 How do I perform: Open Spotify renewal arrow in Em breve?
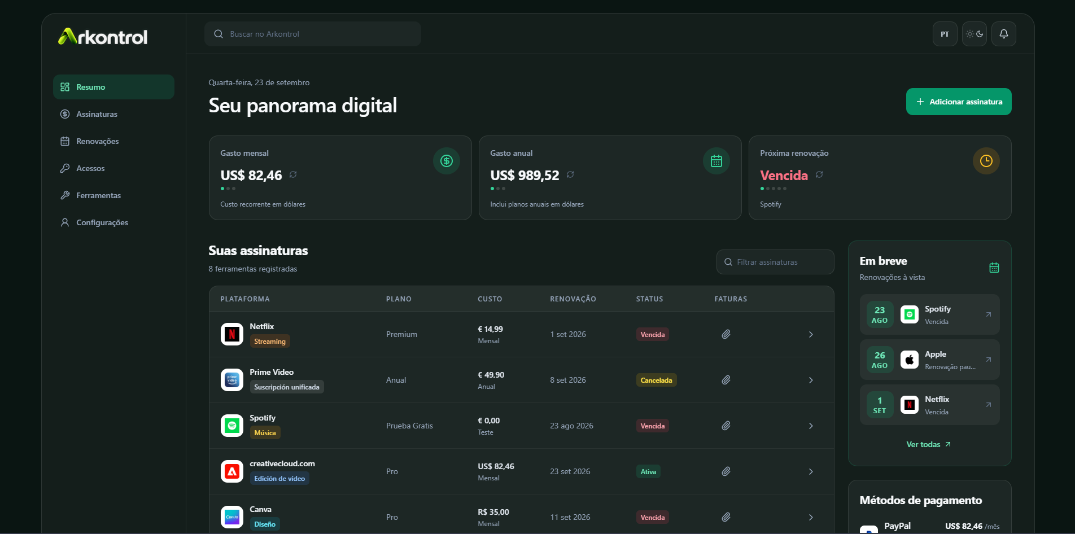pos(989,314)
